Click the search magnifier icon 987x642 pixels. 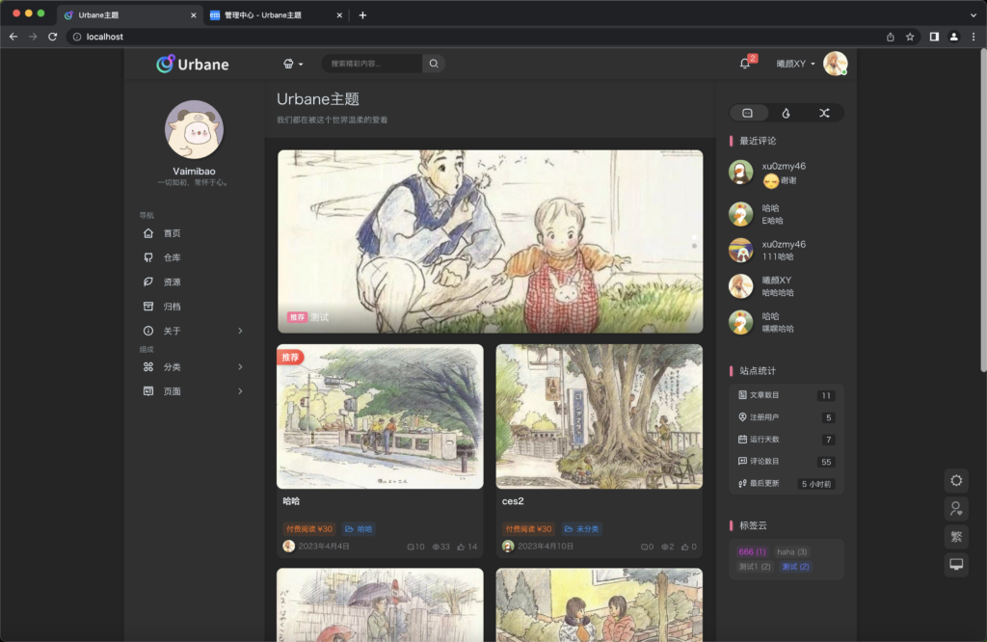coord(434,64)
